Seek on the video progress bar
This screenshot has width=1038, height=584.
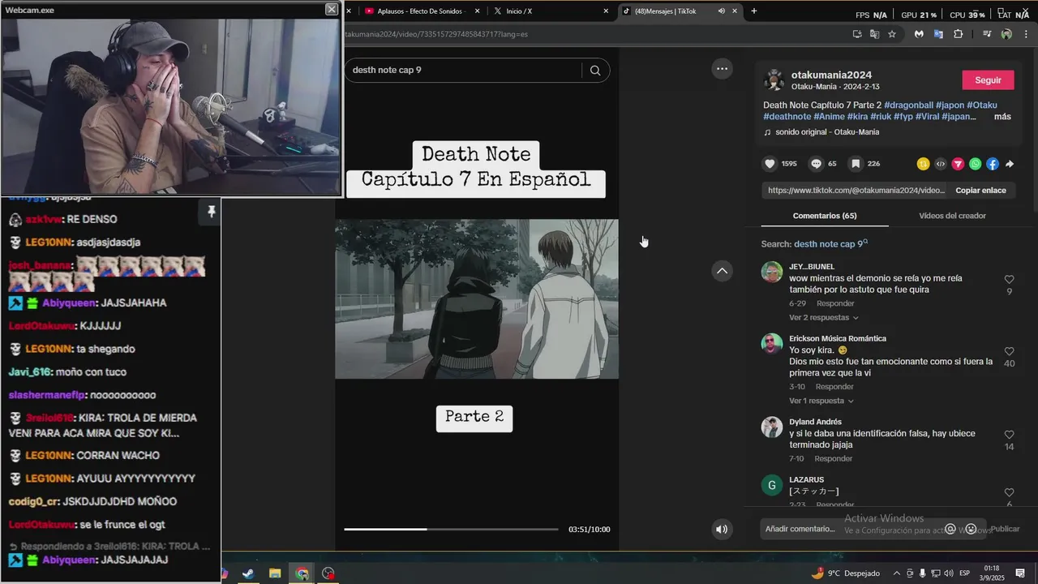[x=451, y=530]
